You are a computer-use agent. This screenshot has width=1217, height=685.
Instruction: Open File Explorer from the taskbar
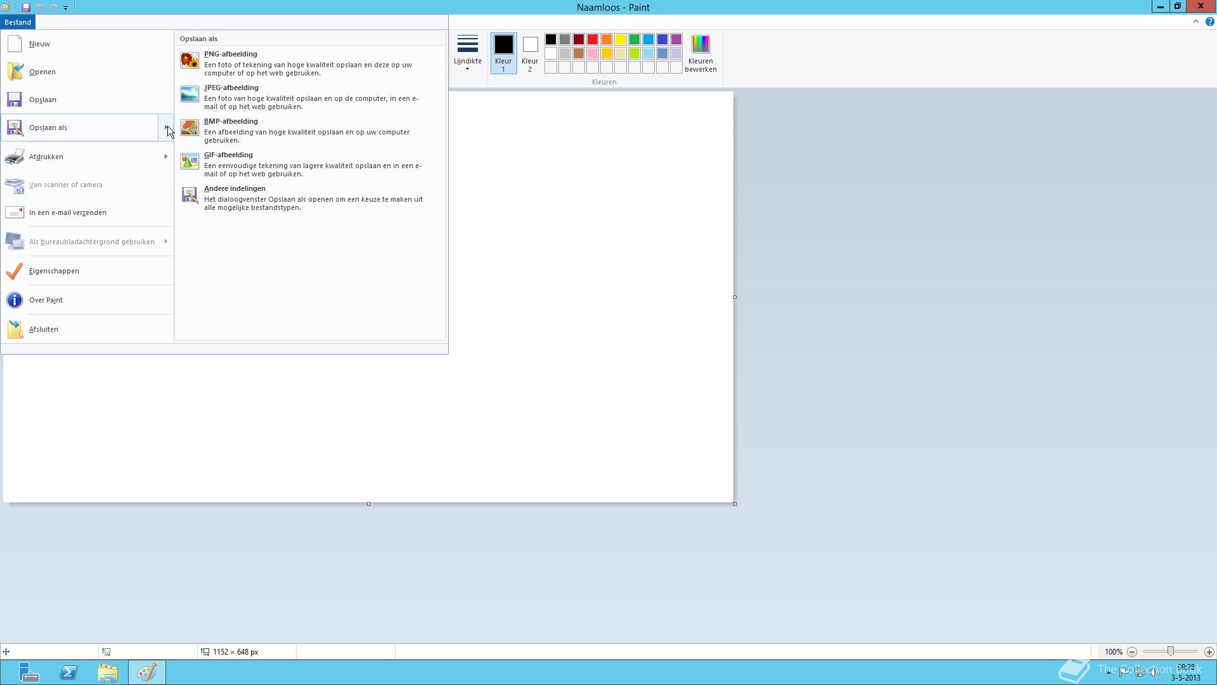[108, 672]
